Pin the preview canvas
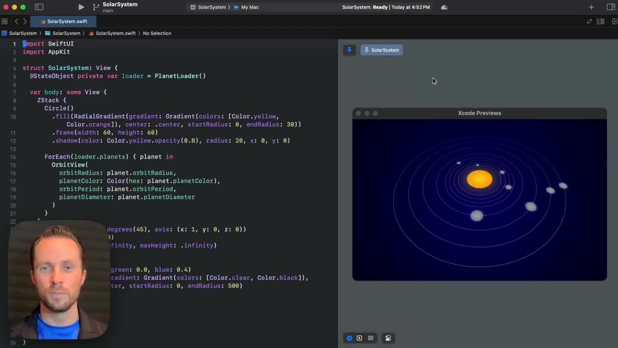618x348 pixels. point(350,50)
